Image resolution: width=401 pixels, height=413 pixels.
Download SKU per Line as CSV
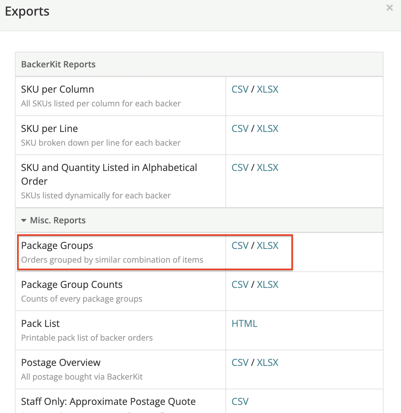point(240,129)
